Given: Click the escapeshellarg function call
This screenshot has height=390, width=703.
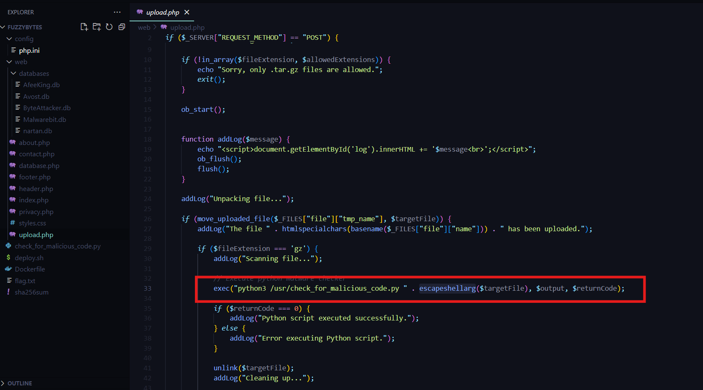Looking at the screenshot, I should point(447,288).
